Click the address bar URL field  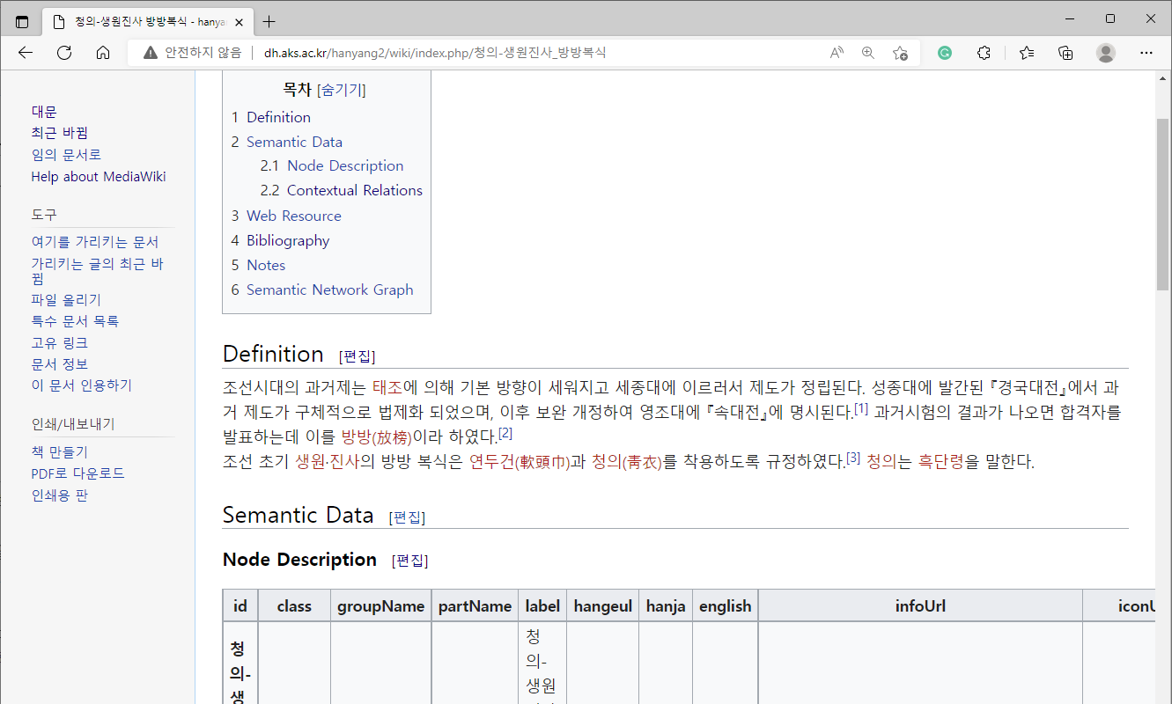click(x=528, y=53)
